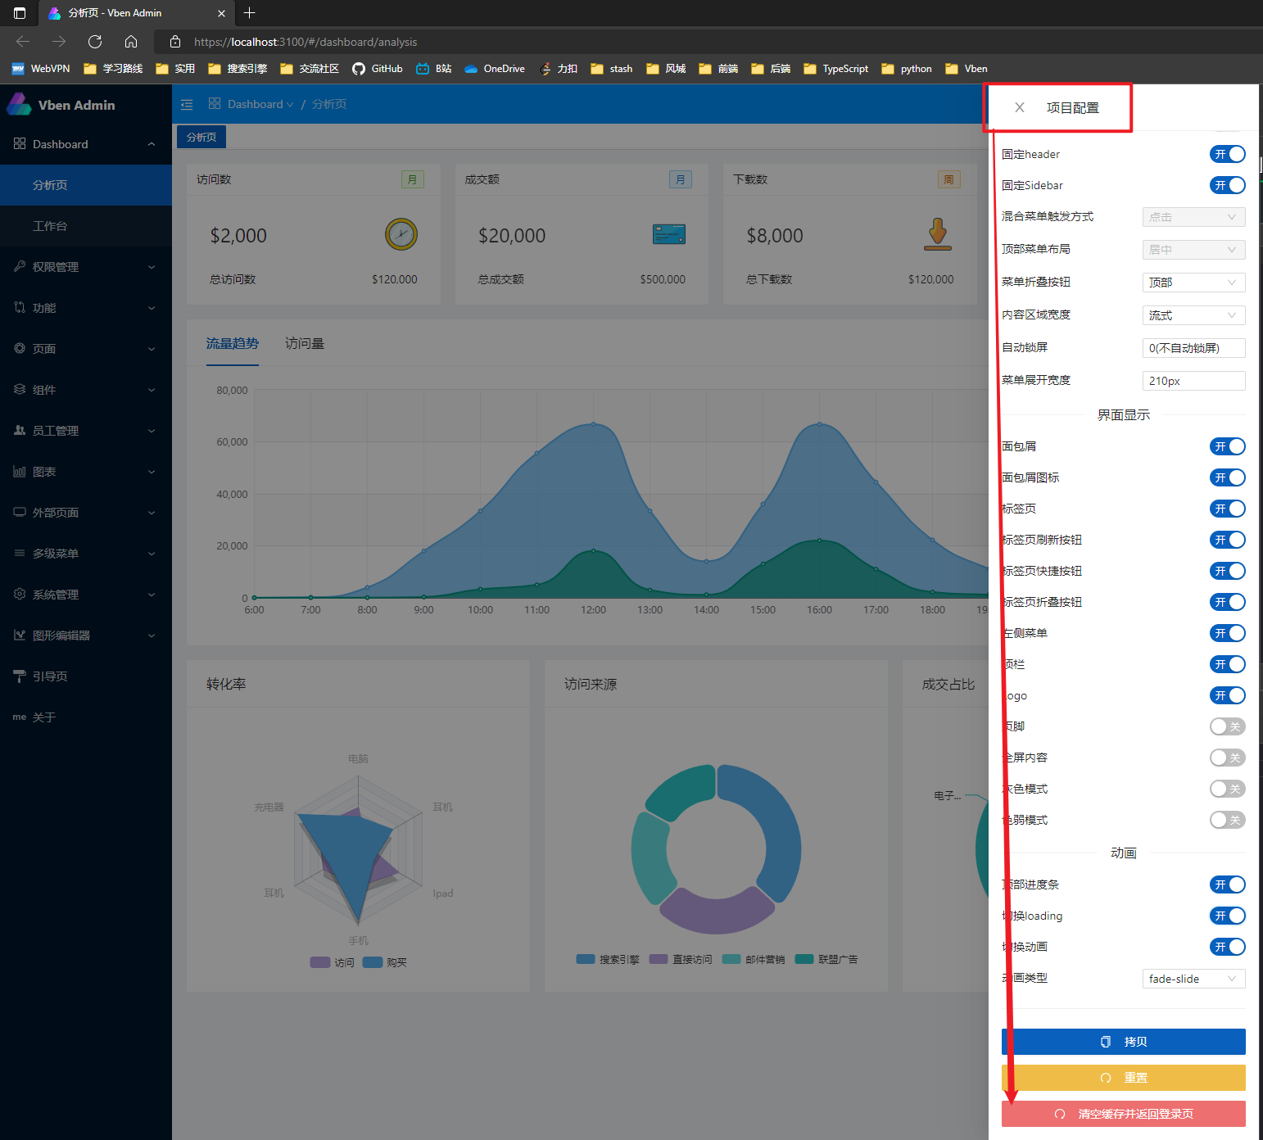Click the sidebar collapse hamburger icon

point(187,104)
